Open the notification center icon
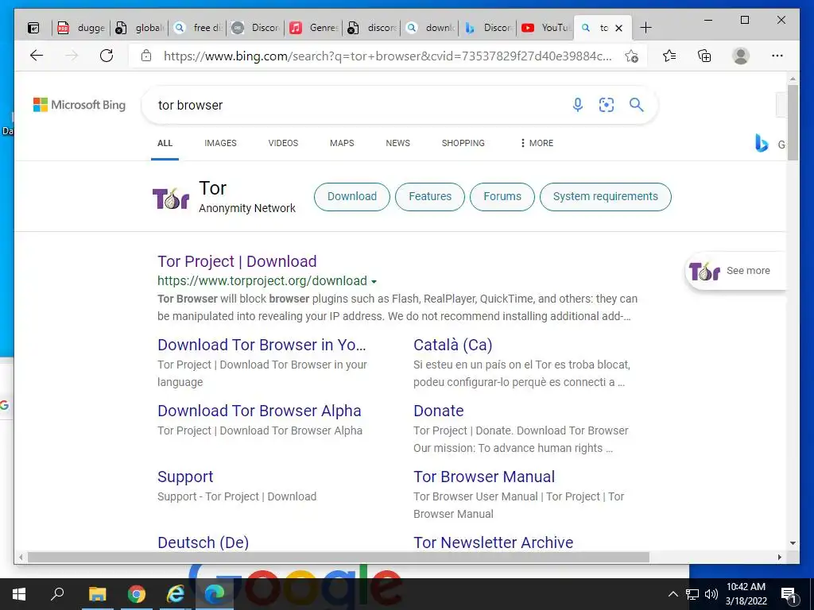 (x=789, y=595)
